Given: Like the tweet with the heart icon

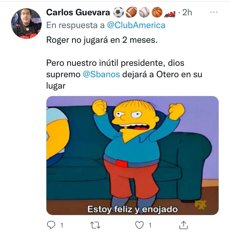Looking at the screenshot, I should pyautogui.click(x=139, y=225).
